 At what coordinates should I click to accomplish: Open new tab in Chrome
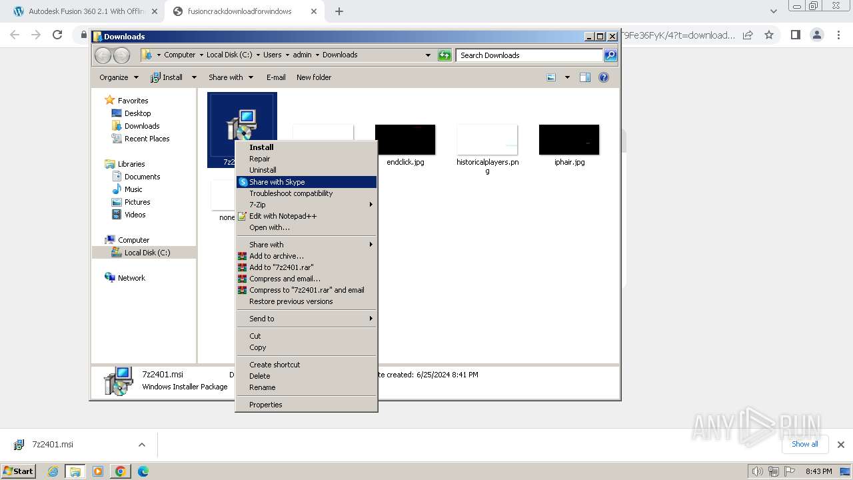339,11
